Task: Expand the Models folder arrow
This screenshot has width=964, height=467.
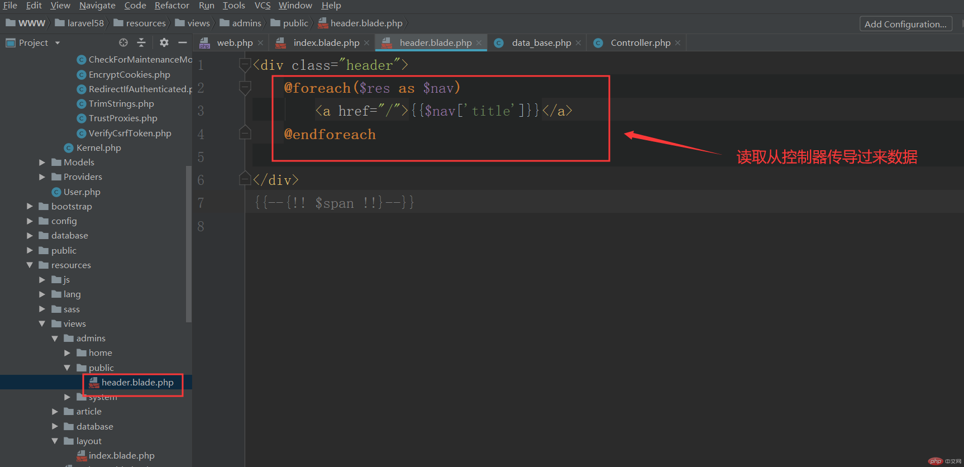Action: click(x=42, y=163)
